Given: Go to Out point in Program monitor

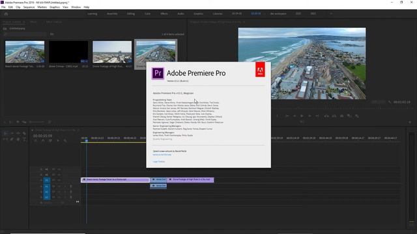Looking at the screenshot, I should coord(317,116).
